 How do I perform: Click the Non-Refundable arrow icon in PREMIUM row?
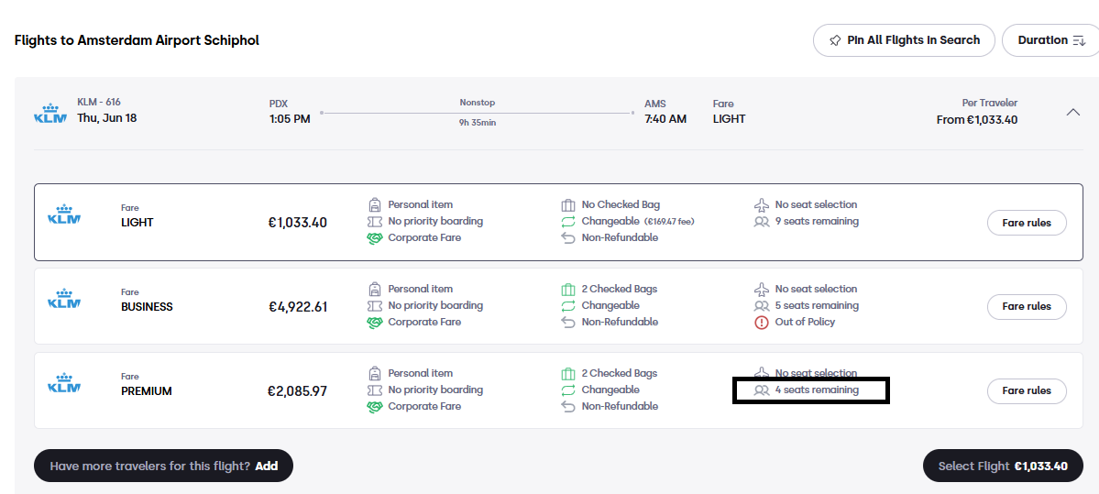point(567,406)
